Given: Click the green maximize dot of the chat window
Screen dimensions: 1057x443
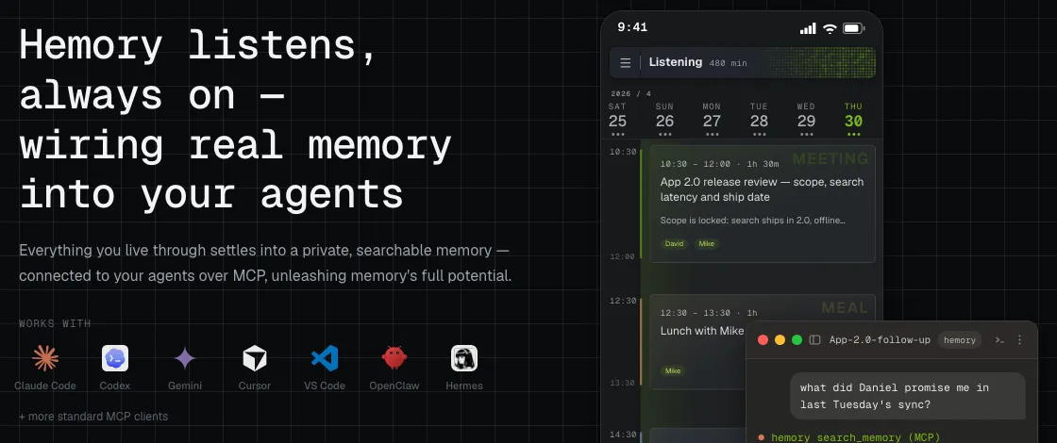Looking at the screenshot, I should tap(797, 340).
